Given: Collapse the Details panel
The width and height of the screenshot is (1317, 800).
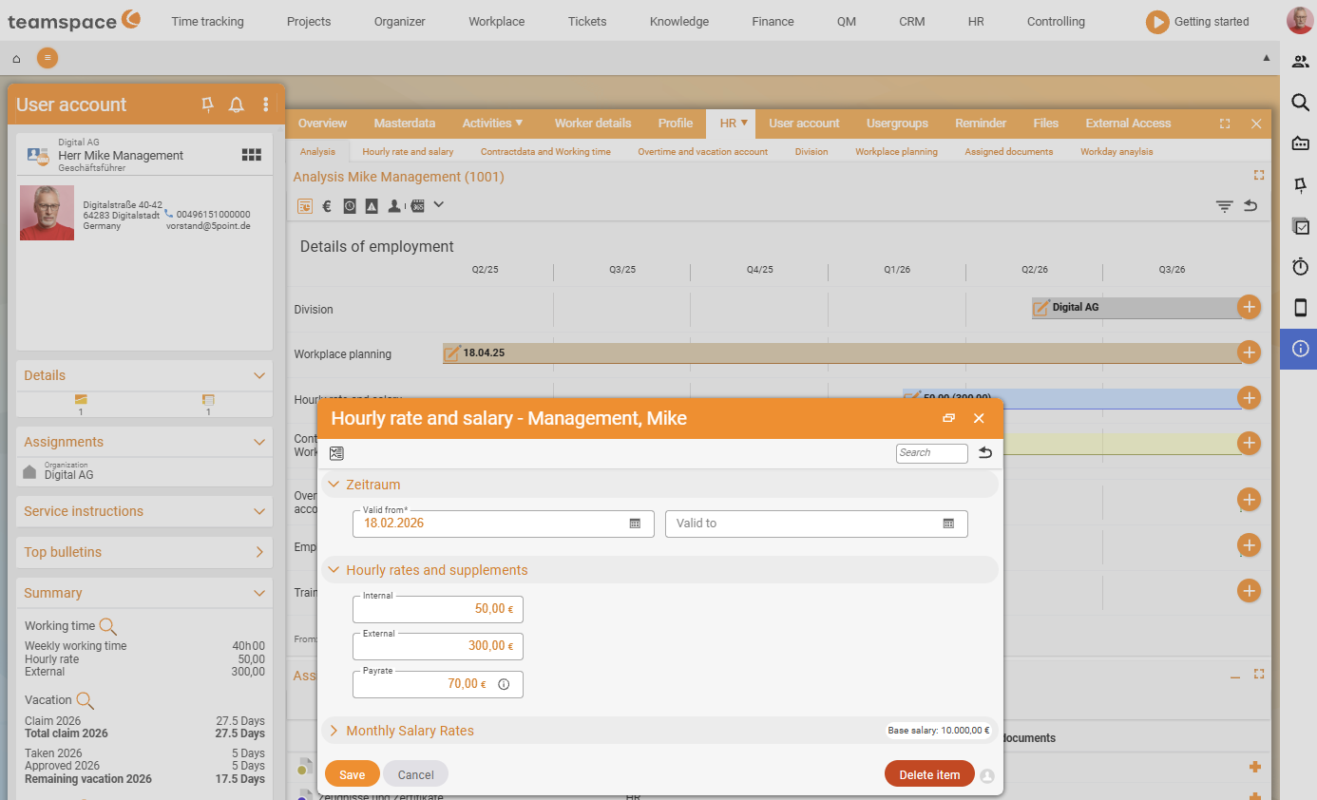Looking at the screenshot, I should tap(259, 375).
